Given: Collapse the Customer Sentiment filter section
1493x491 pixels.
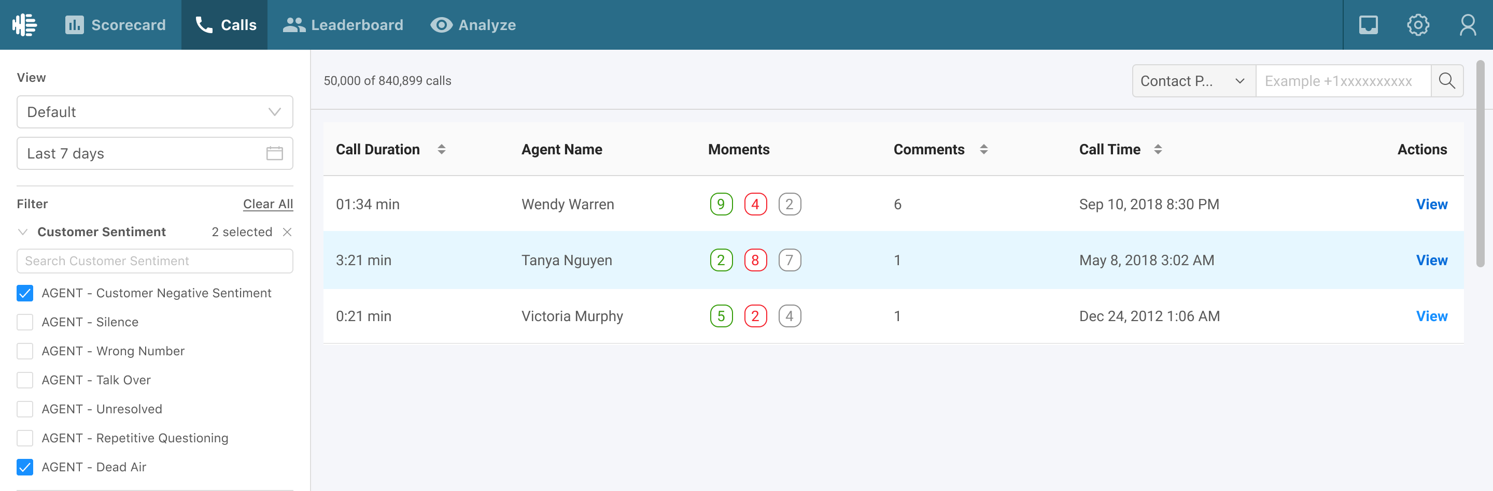Looking at the screenshot, I should (x=23, y=232).
